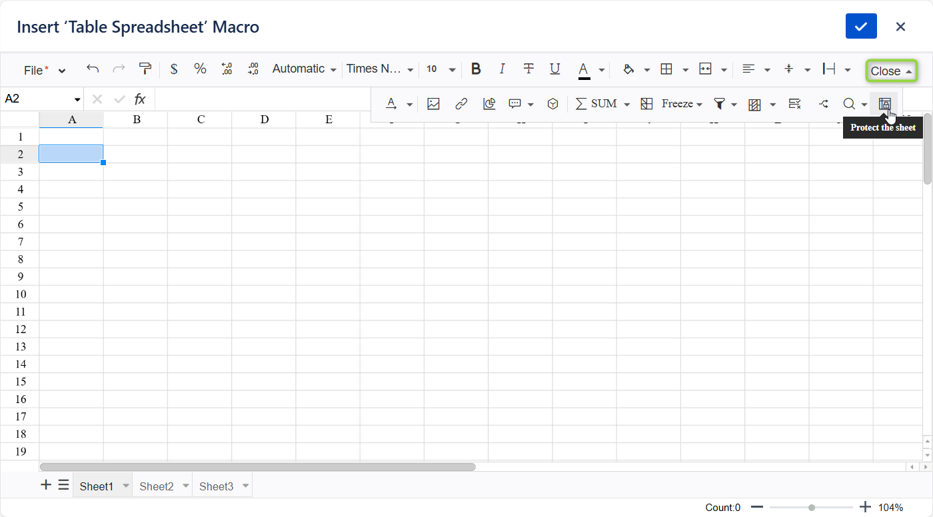Viewport: 933px width, 517px height.
Task: Expand the find and replace dropdown arrow
Action: pyautogui.click(x=864, y=105)
